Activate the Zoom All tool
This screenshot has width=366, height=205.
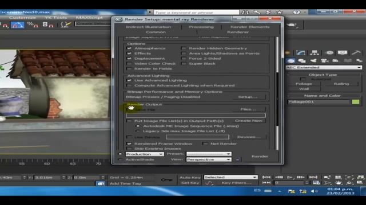click(x=338, y=177)
